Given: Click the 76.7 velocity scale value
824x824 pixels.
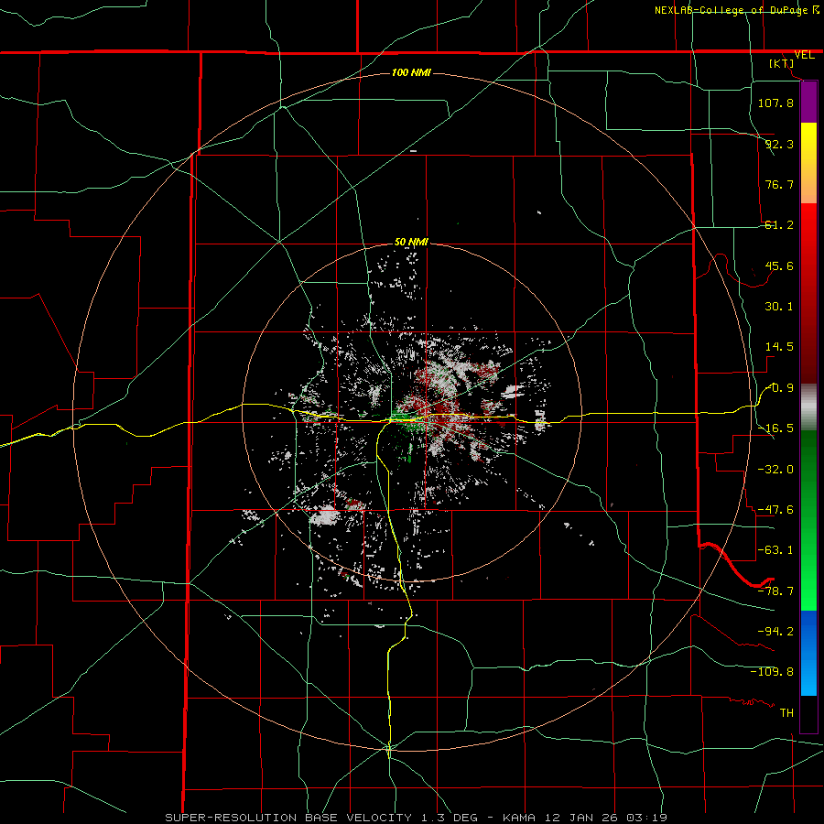Looking at the screenshot, I should coord(779,184).
